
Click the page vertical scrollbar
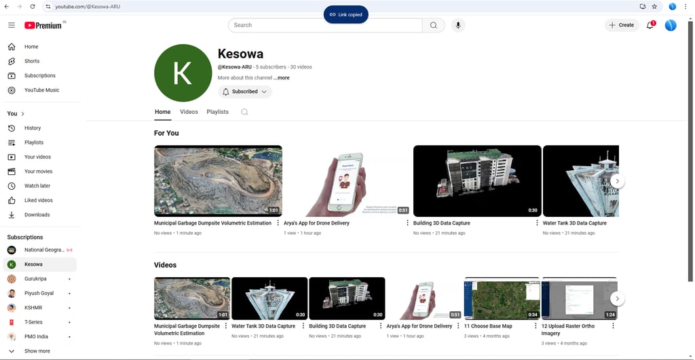click(690, 151)
